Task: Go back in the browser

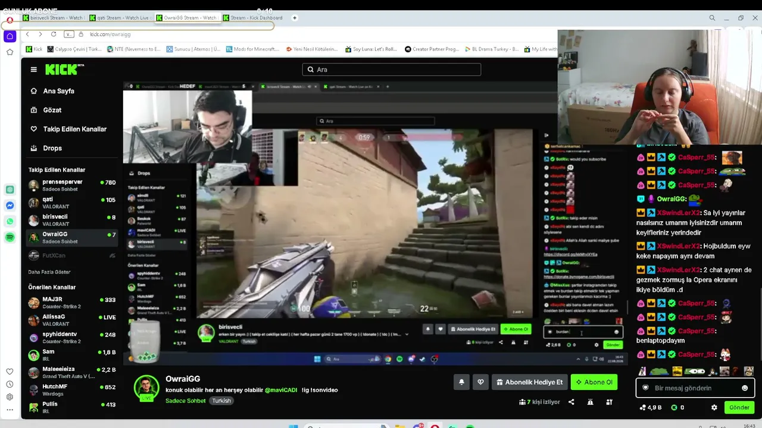Action: (27, 34)
